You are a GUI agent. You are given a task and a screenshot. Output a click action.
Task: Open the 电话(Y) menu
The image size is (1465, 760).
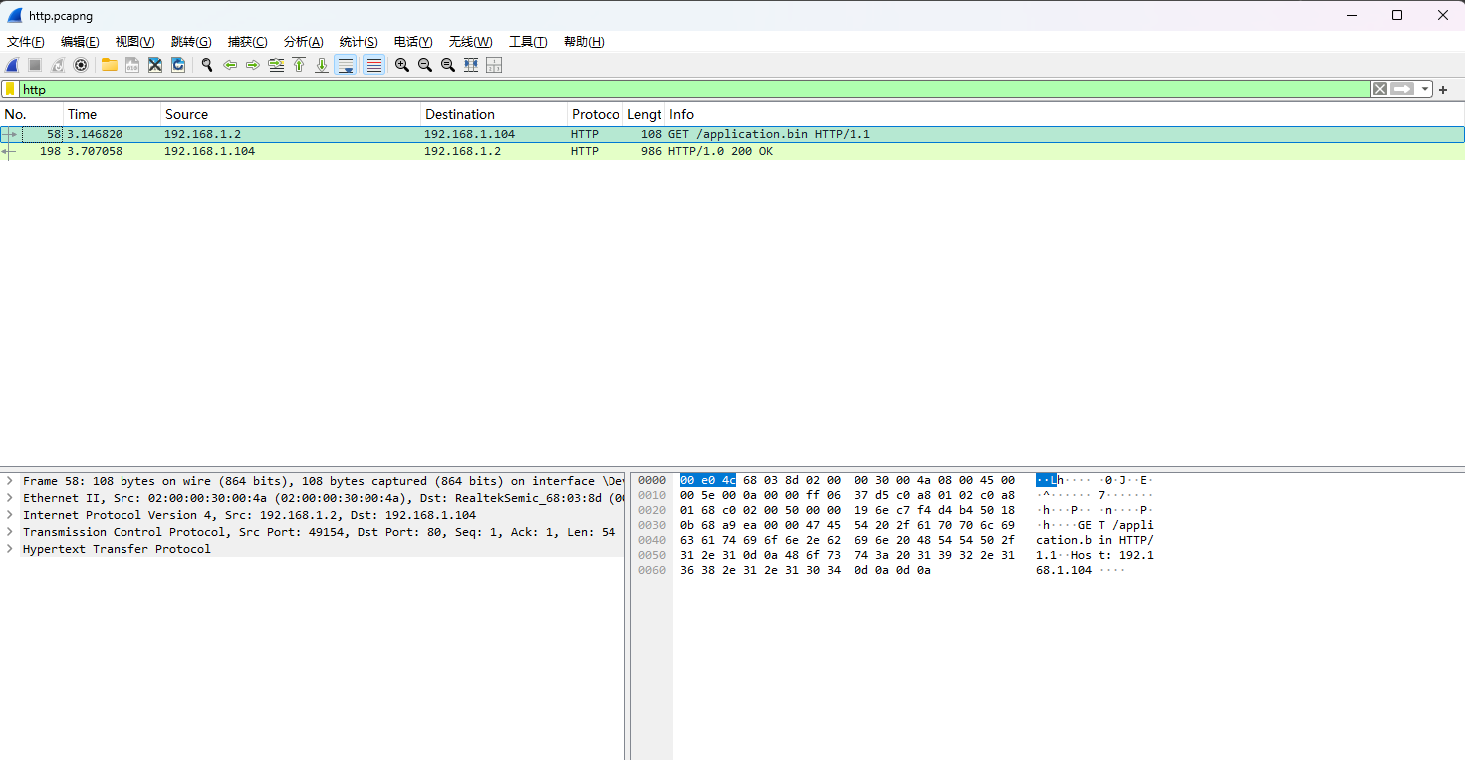point(413,42)
